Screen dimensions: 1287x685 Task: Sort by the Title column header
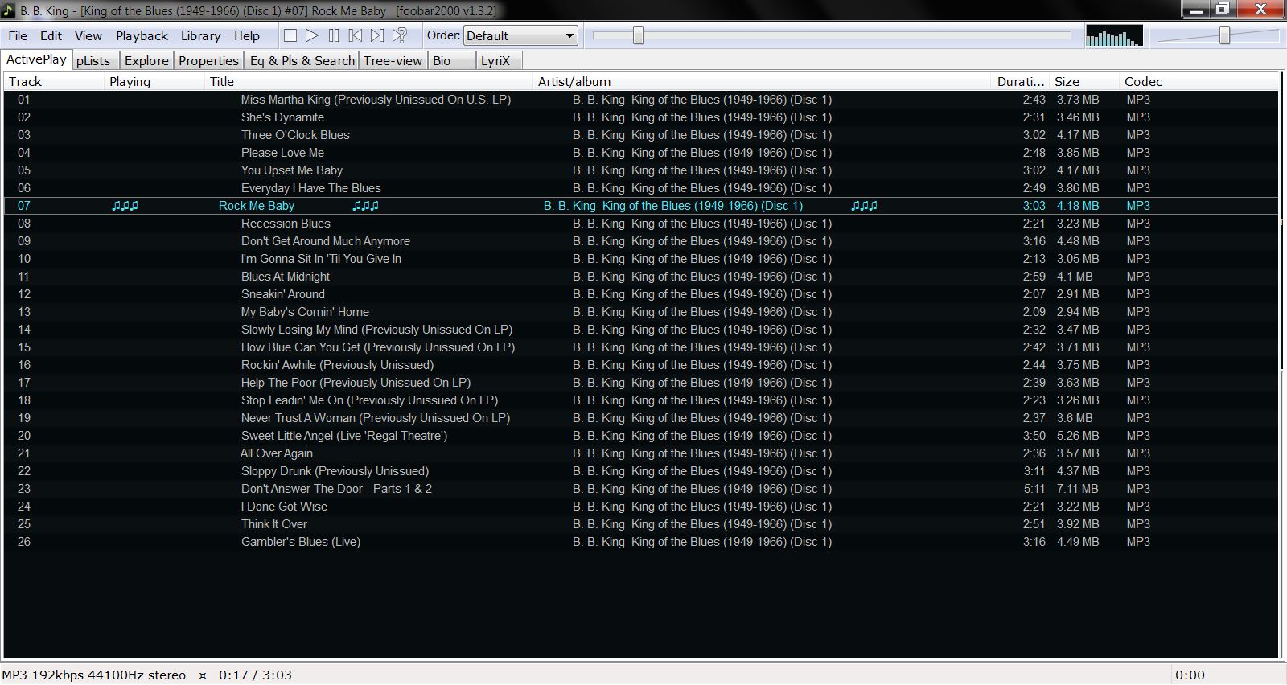(369, 81)
